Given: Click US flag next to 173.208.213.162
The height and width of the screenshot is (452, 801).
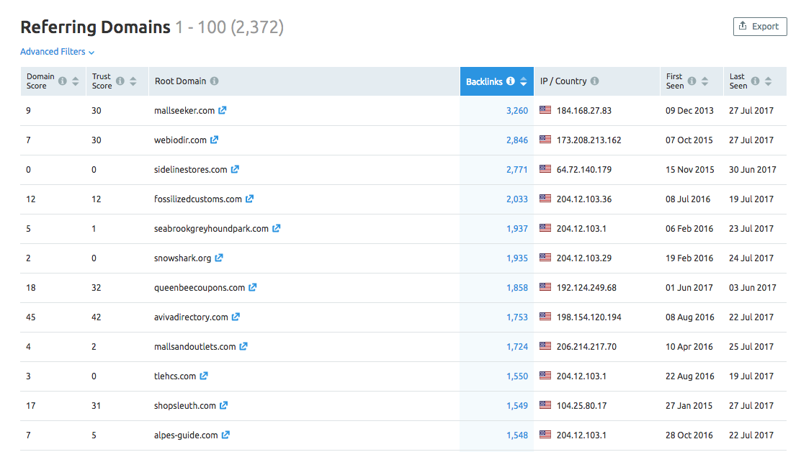Looking at the screenshot, I should click(x=545, y=140).
